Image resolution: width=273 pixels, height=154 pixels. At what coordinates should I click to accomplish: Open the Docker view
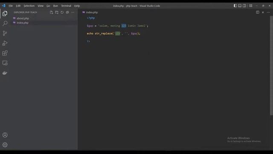click(5, 73)
